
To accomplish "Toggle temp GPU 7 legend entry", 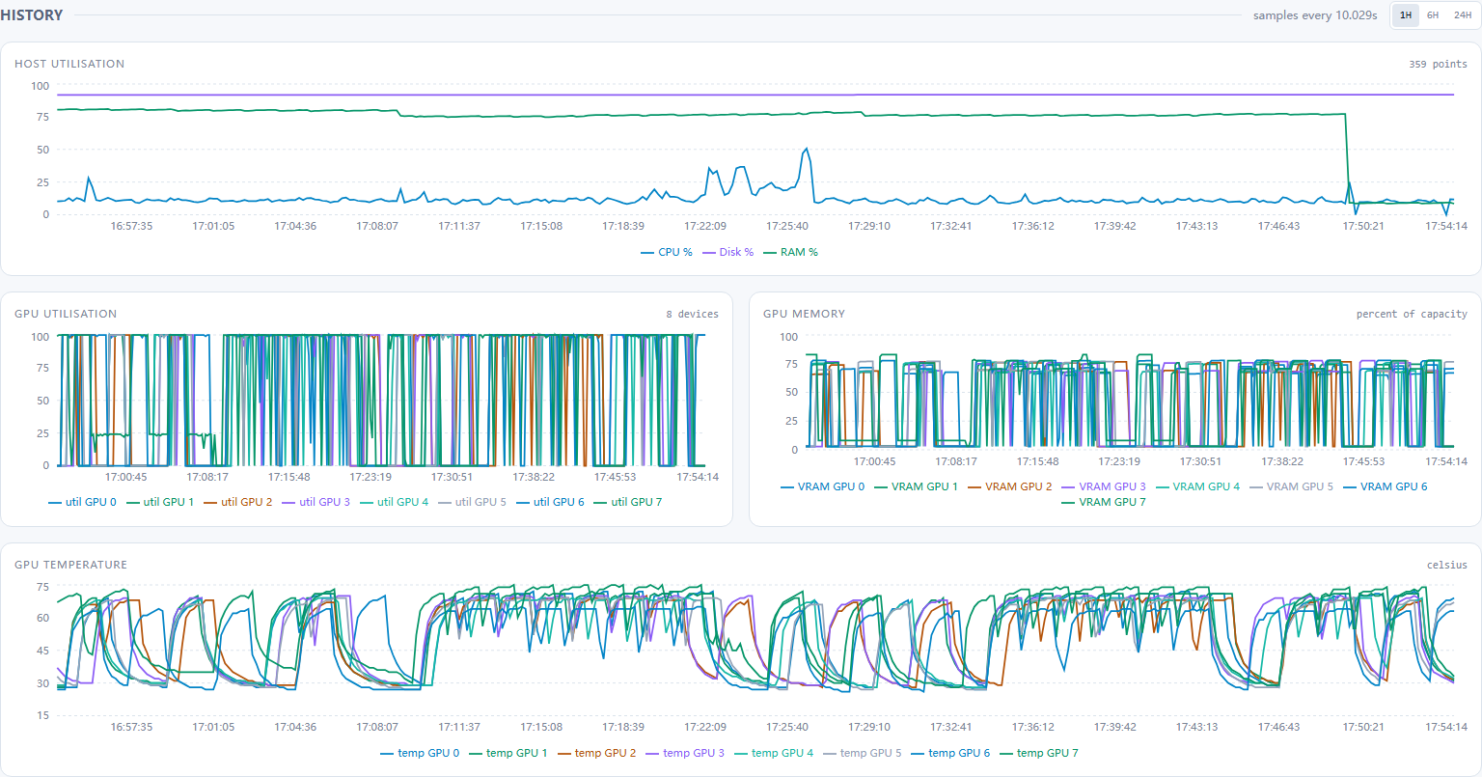I will (x=1039, y=753).
